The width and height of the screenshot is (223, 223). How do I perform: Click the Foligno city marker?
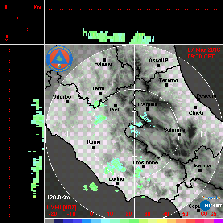[x=104, y=60]
